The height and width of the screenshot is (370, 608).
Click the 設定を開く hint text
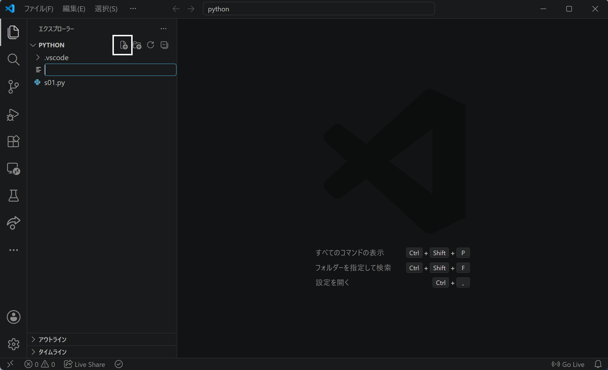[x=332, y=282]
